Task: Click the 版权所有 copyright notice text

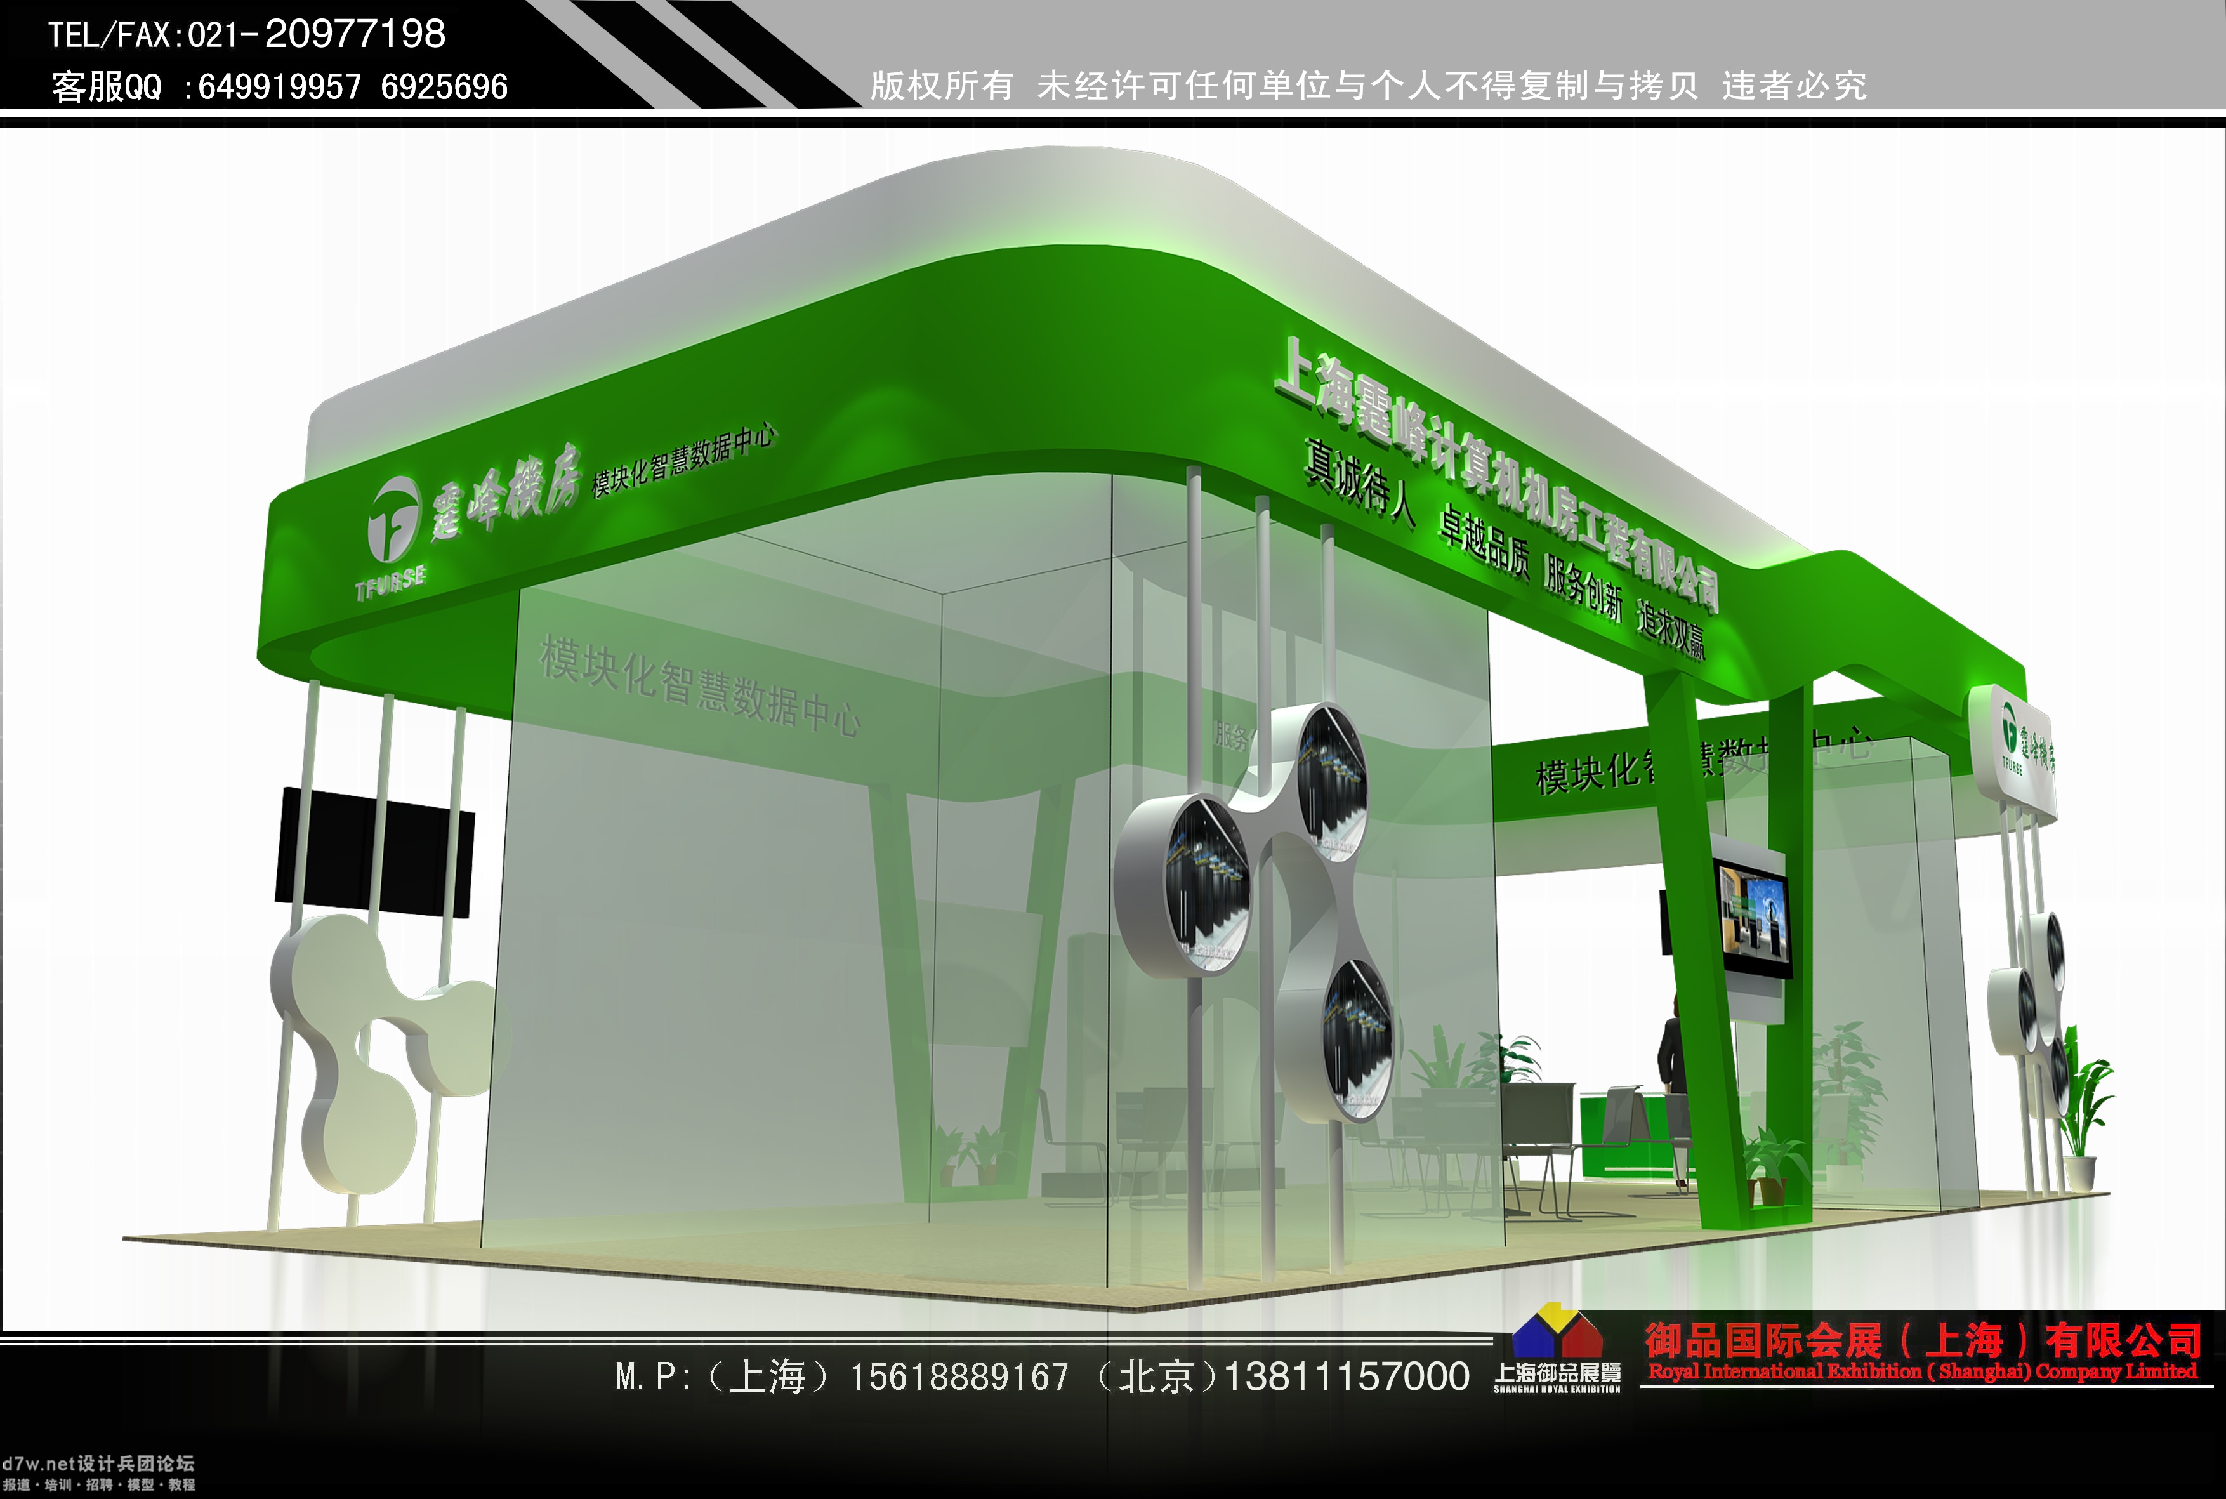Action: tap(1367, 86)
